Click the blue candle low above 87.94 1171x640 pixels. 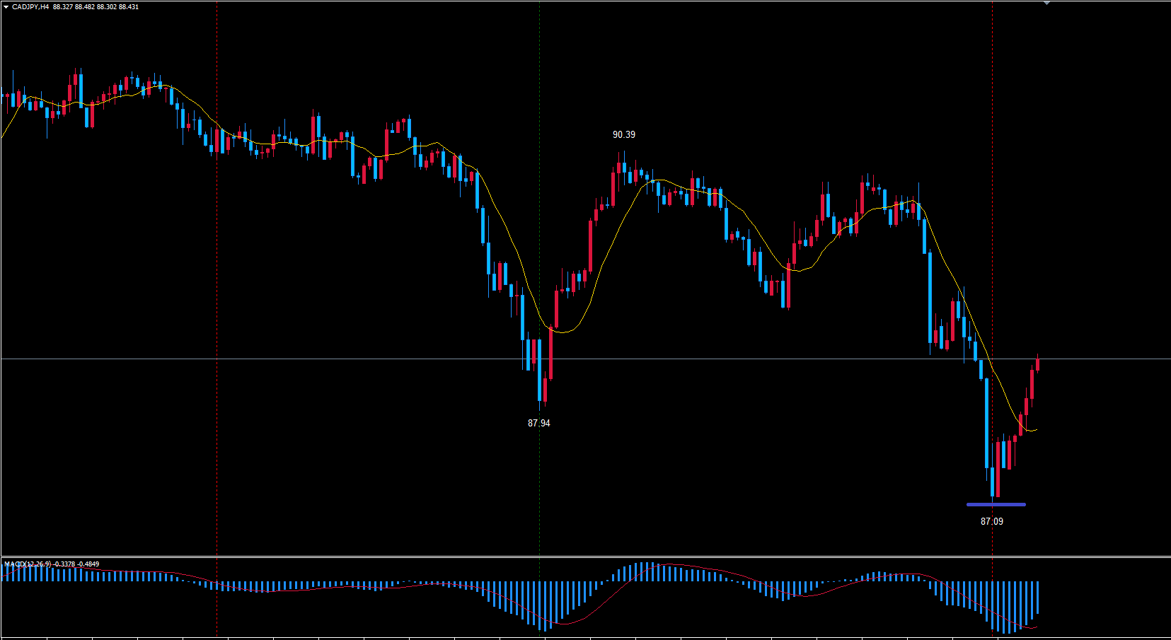coord(540,375)
